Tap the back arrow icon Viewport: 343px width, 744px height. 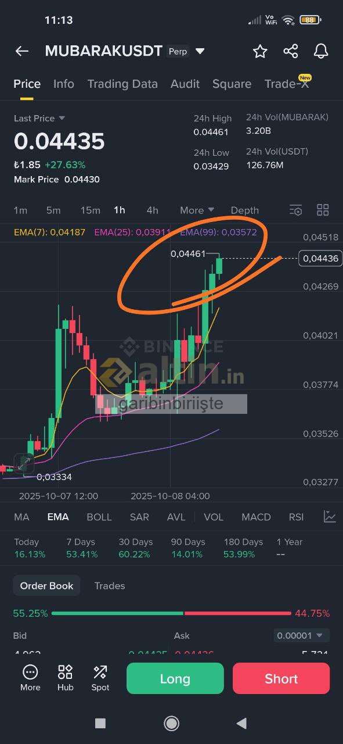tap(22, 51)
